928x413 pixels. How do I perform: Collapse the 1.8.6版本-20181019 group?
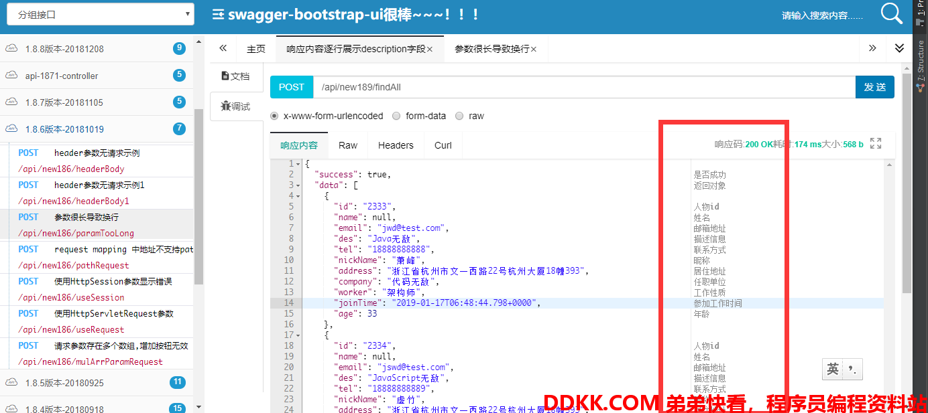[x=97, y=129]
